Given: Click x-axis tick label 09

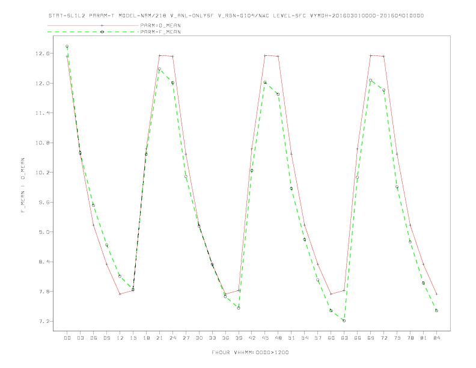Looking at the screenshot, I should pyautogui.click(x=106, y=338).
